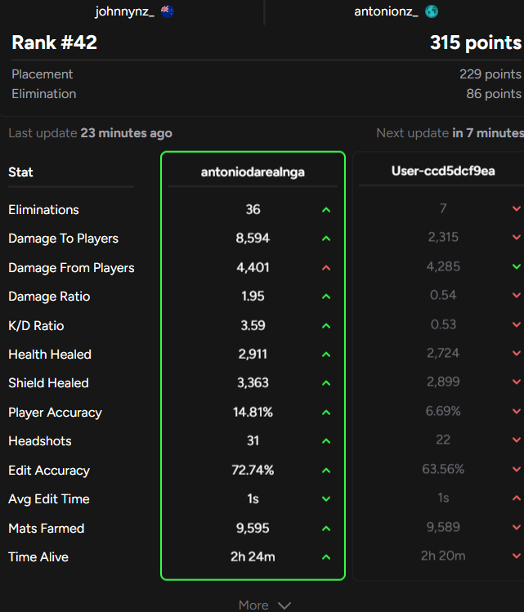Click red arrow for User-ccd5dcf9ea Edit Accuracy
Image resolution: width=524 pixels, height=612 pixels.
pos(517,469)
